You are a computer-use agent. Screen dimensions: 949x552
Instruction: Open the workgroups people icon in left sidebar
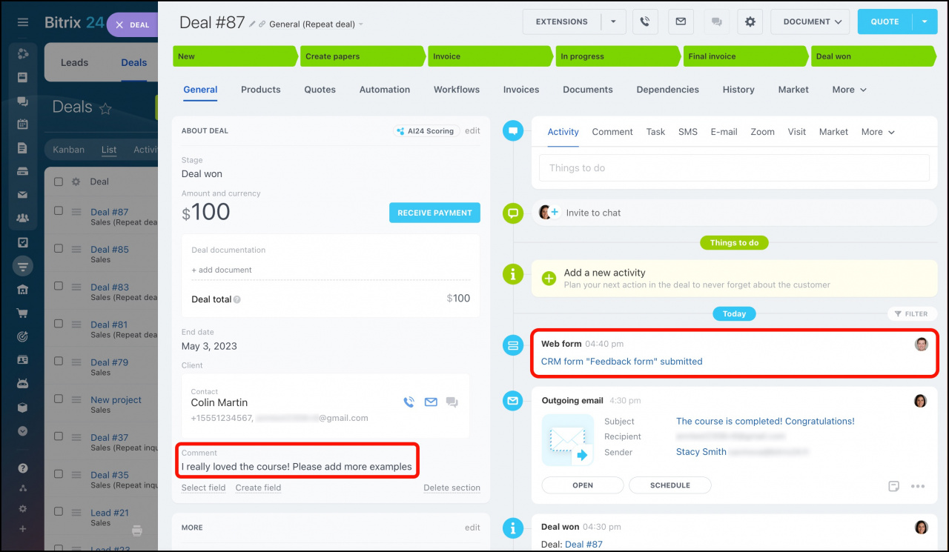pyautogui.click(x=23, y=219)
